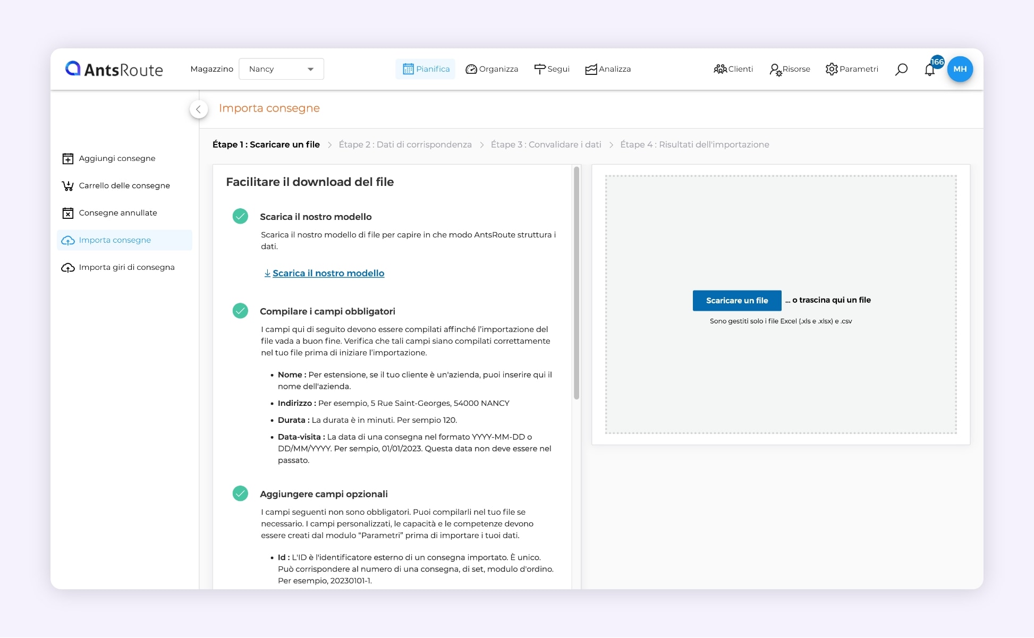Open the Nancy warehouse dropdown

(281, 69)
